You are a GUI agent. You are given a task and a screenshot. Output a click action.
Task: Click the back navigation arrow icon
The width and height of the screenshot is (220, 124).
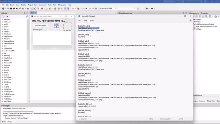147,9
